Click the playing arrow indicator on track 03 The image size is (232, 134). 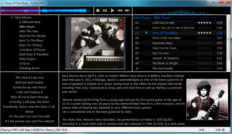[x=146, y=33]
